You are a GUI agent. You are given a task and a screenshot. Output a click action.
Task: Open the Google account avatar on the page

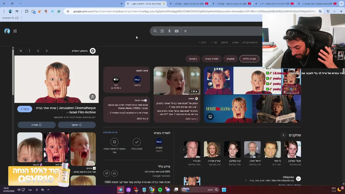[7, 31]
